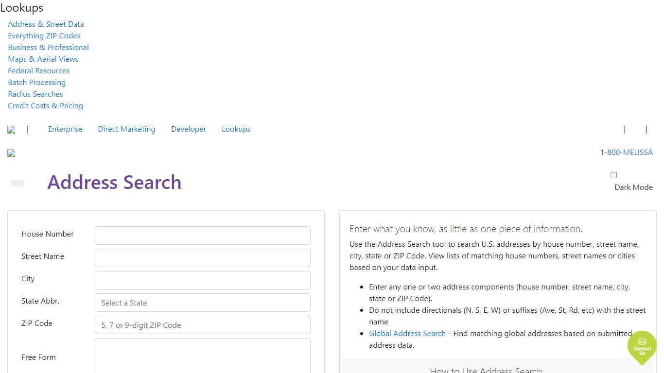
Task: Enable the Dark Mode checkbox
Action: (x=613, y=175)
